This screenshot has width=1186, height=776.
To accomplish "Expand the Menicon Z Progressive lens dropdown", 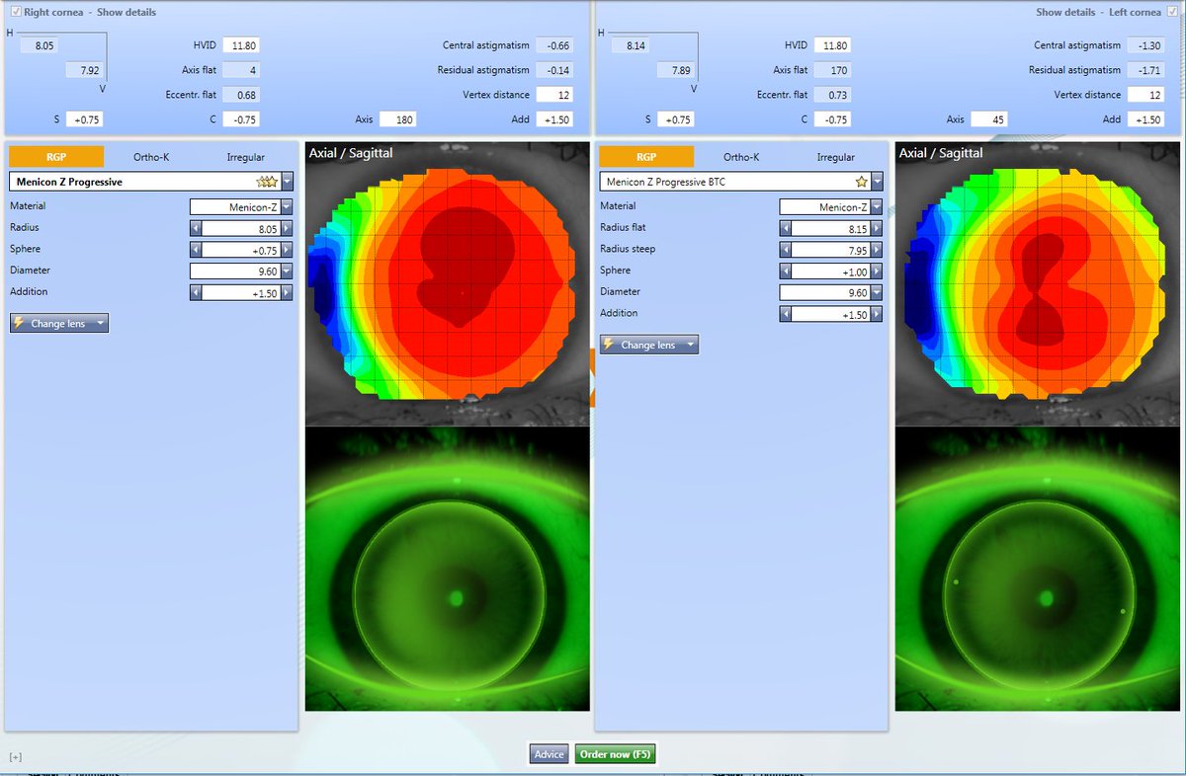I will pos(287,182).
